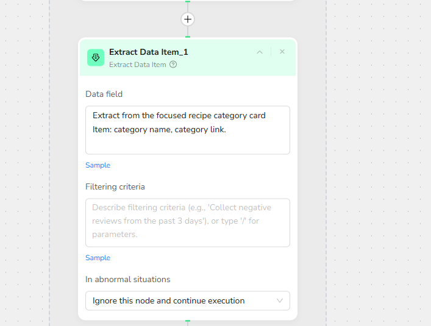Click empty dotted canvas right of node
431x326 pixels.
(378, 183)
